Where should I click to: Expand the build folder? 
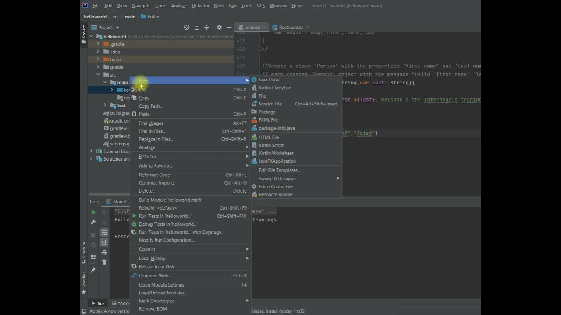coord(98,59)
